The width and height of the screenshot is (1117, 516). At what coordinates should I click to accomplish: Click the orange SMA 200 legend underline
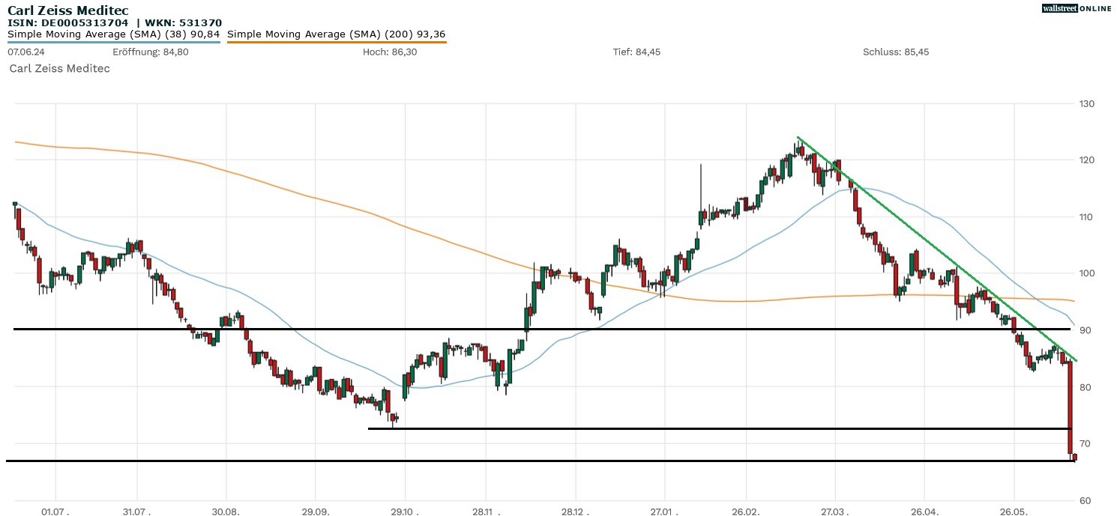click(336, 42)
